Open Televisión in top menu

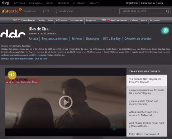tap(35, 3)
